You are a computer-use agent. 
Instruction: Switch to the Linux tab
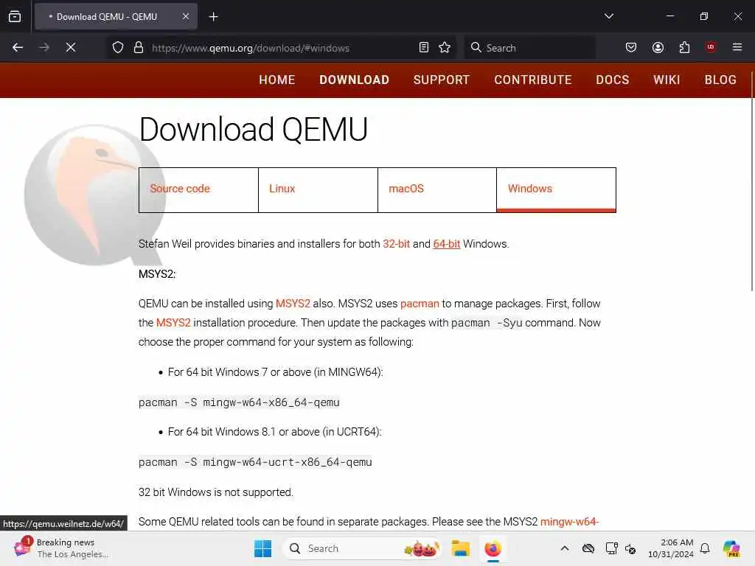click(318, 189)
